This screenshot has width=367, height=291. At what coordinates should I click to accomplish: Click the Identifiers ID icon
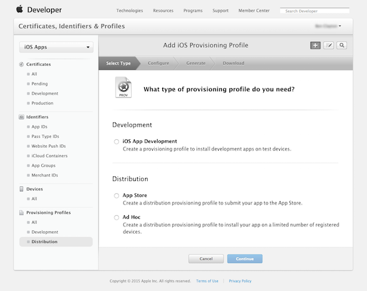21,117
